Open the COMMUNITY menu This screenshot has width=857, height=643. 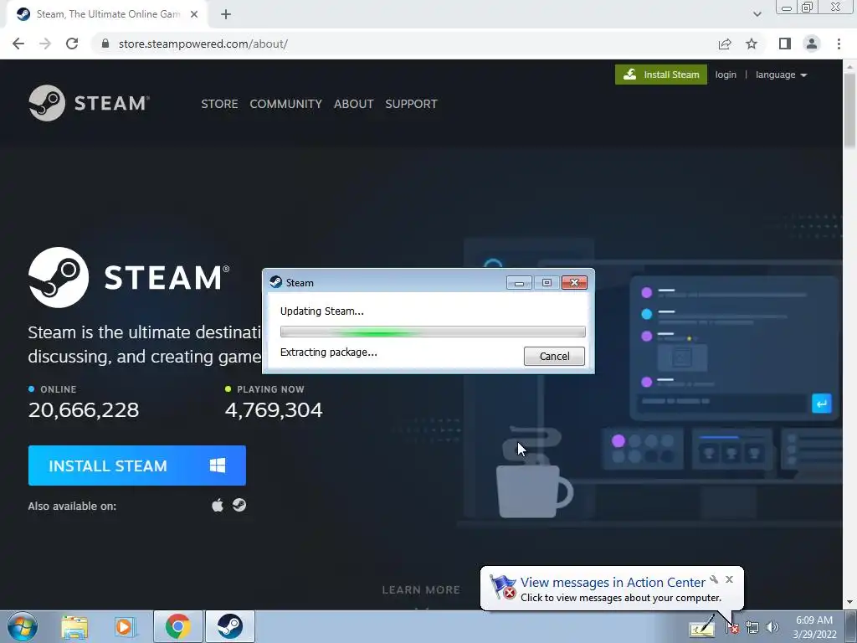pos(286,104)
